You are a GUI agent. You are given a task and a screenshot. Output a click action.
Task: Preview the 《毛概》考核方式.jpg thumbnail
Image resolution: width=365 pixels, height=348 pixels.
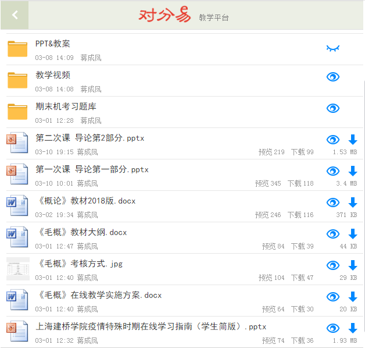(x=17, y=269)
